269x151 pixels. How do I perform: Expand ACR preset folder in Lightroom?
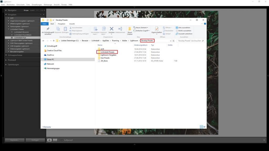coord(9,18)
